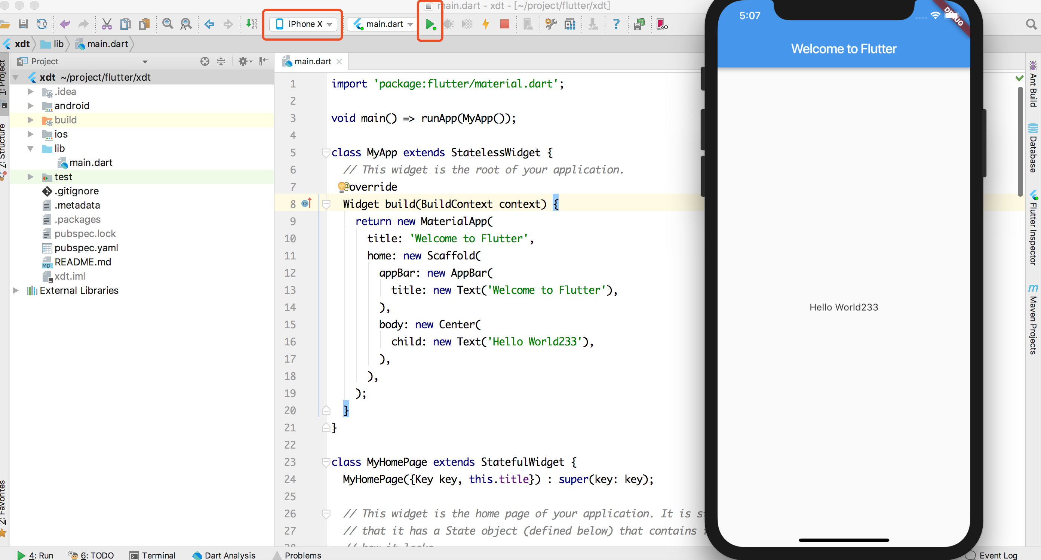Run main.dart with green play button
This screenshot has width=1041, height=560.
click(x=430, y=25)
